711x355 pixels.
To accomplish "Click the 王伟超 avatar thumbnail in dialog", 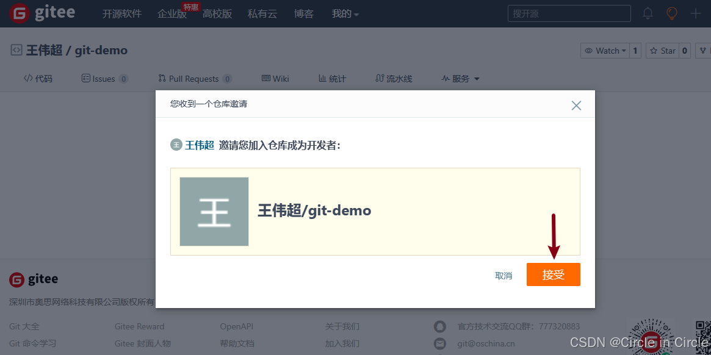I will (214, 212).
